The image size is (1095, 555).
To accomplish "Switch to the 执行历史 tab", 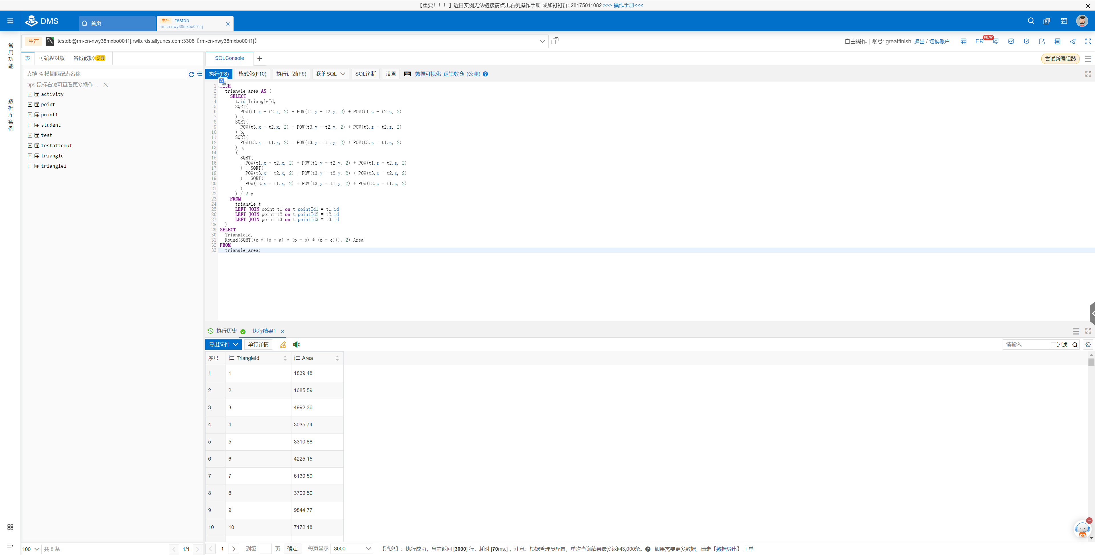I will [x=226, y=331].
